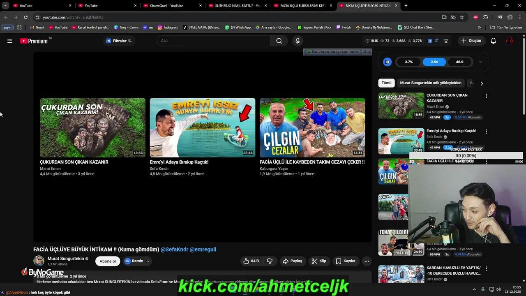
Task: Open Murat Sungurtekin channel name link
Action: pos(66,259)
